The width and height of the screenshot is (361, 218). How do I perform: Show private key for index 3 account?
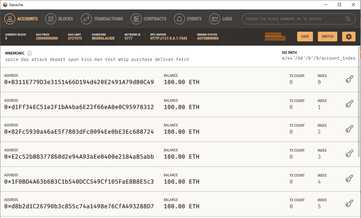349,154
